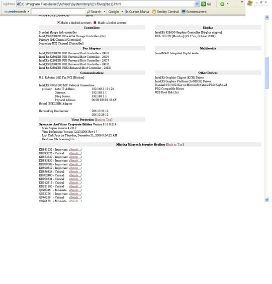Click into the mywebsearch text field

click(58, 12)
